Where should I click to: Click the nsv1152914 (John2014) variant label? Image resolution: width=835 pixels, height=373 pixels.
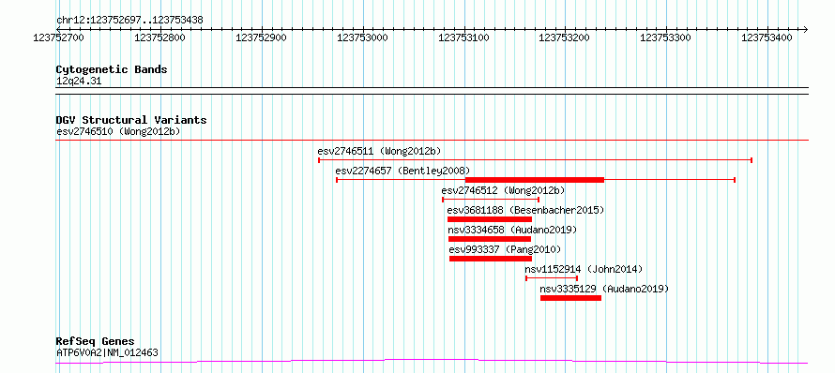pos(584,269)
